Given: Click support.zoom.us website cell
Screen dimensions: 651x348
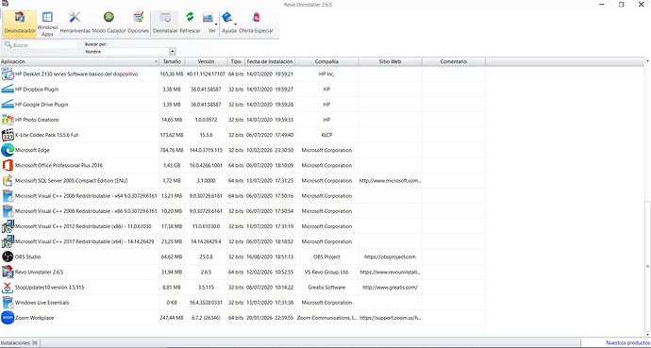Looking at the screenshot, I should pos(391,318).
